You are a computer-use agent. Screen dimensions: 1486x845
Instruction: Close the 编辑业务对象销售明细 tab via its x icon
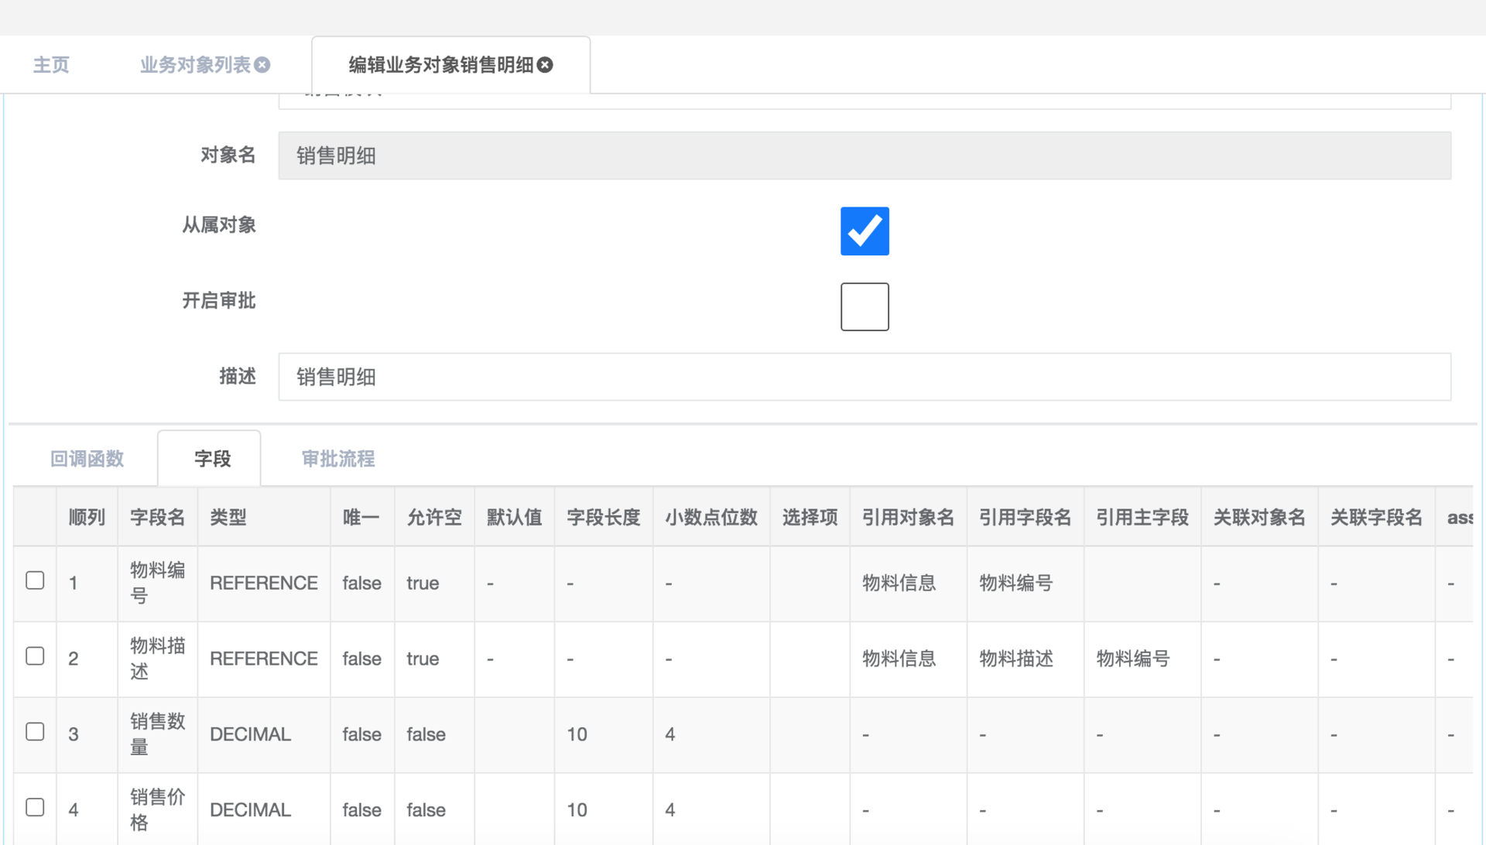tap(545, 65)
